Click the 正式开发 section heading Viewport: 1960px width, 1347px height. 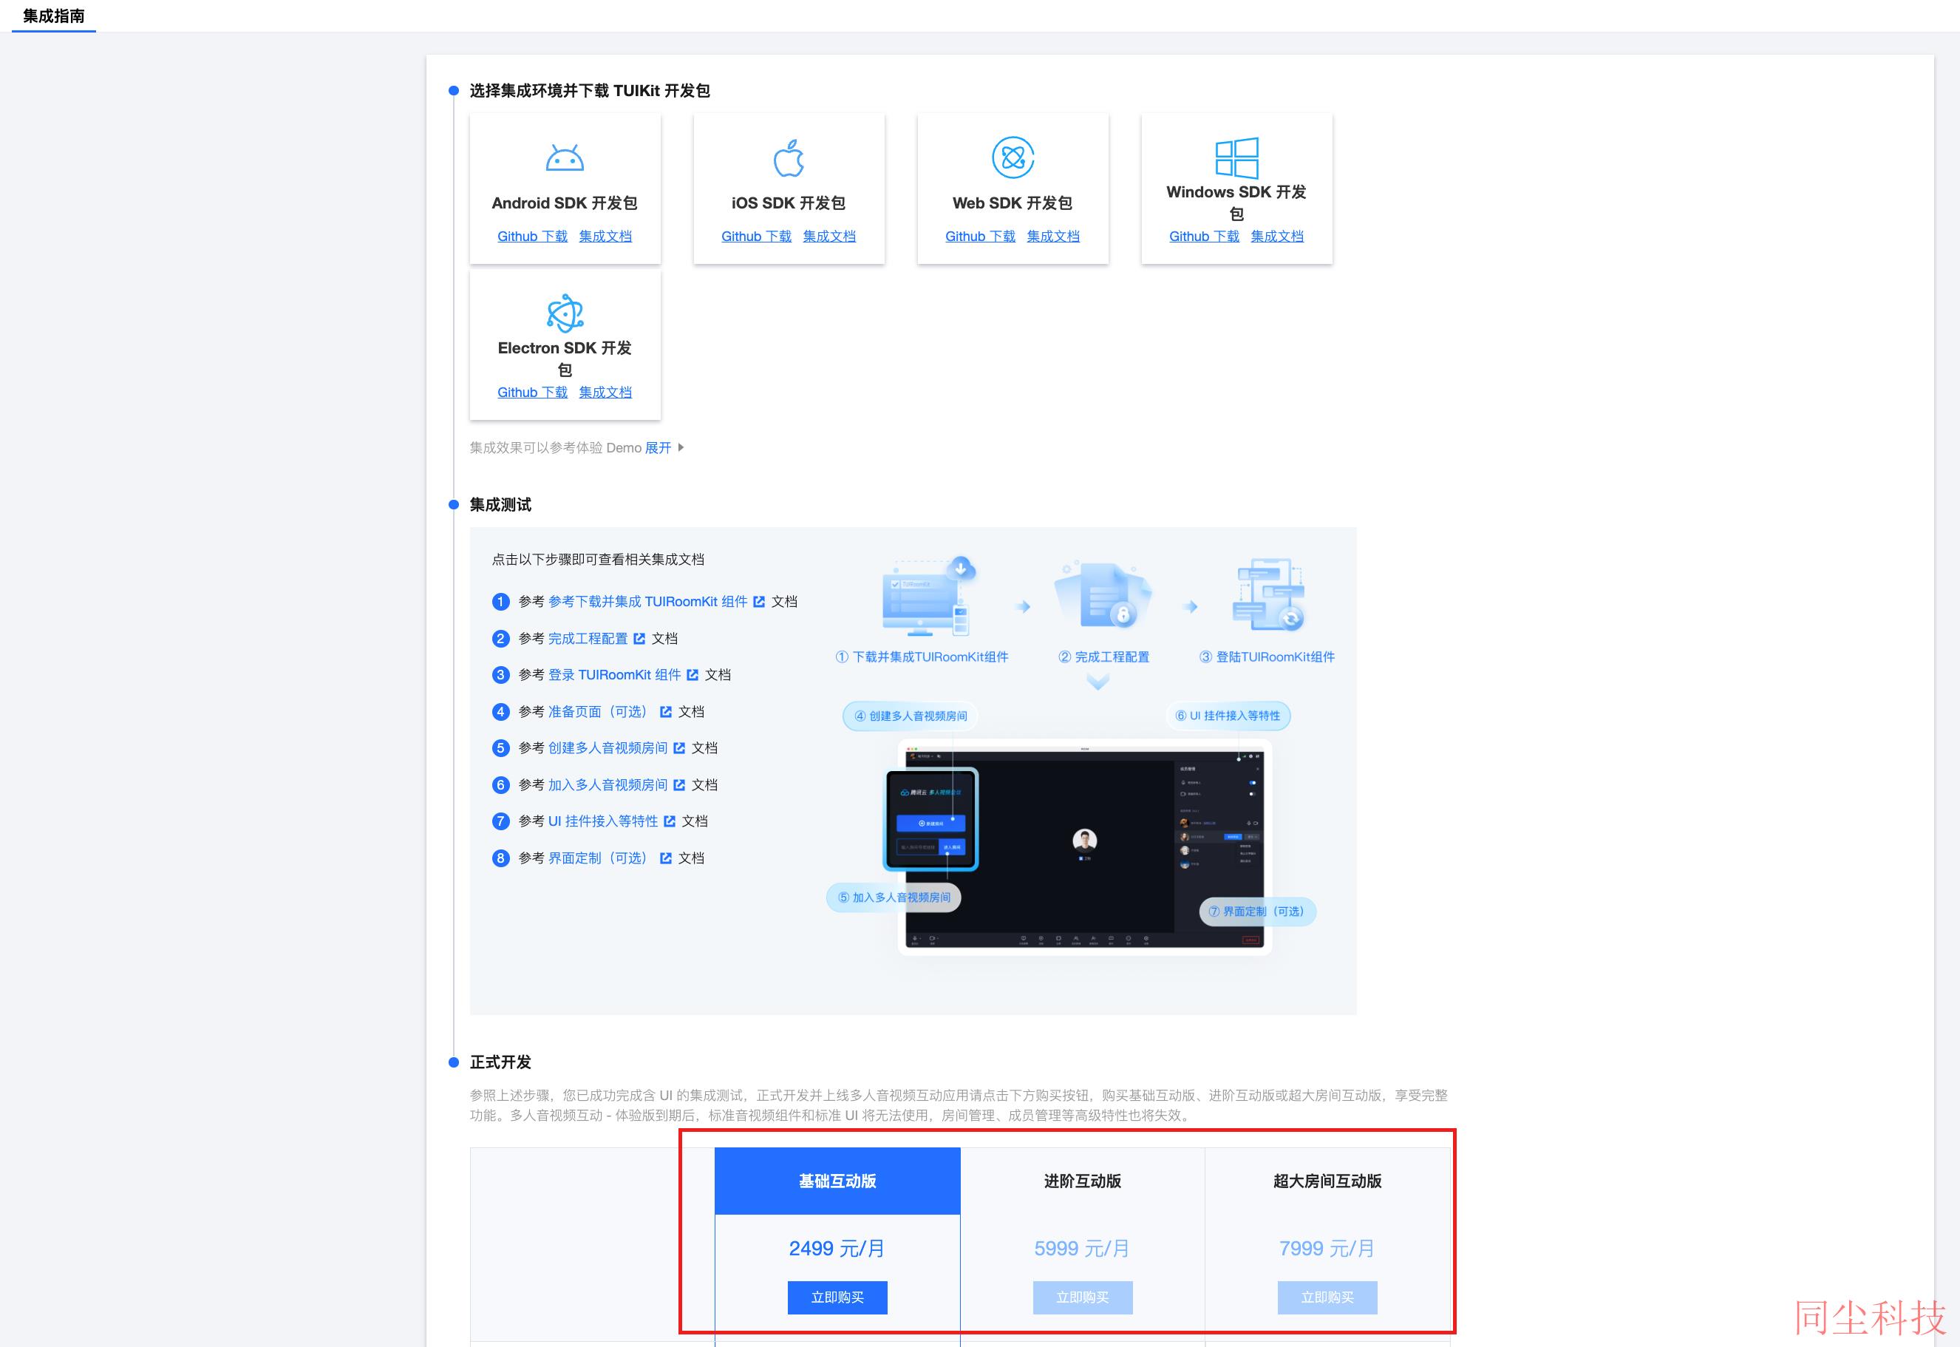click(x=500, y=1062)
